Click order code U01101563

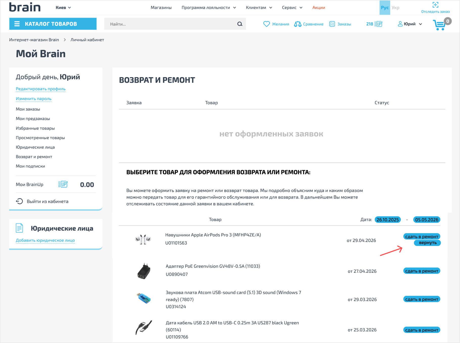(x=176, y=243)
